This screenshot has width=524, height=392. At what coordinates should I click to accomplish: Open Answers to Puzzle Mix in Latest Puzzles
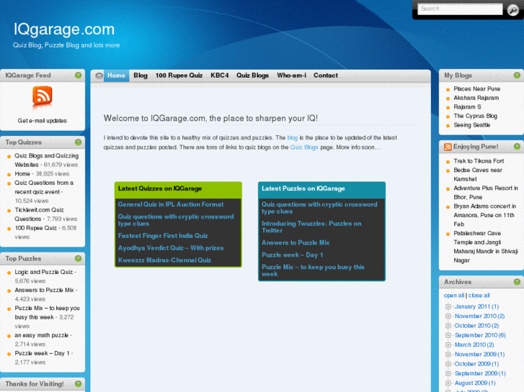(296, 243)
